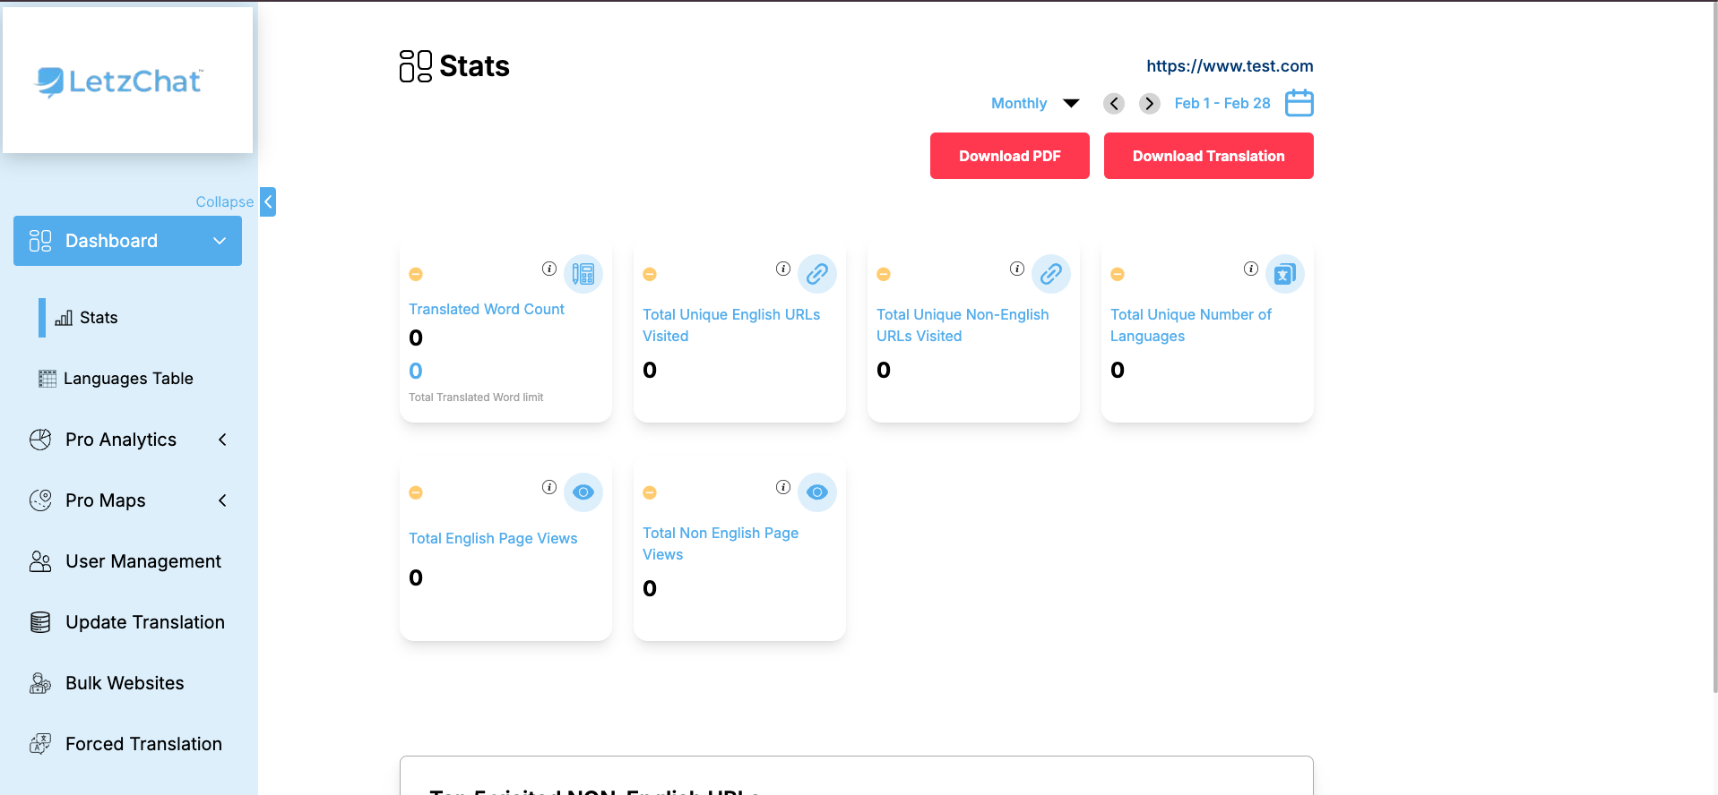Go to the previous date range
This screenshot has width=1718, height=795.
[x=1114, y=104]
